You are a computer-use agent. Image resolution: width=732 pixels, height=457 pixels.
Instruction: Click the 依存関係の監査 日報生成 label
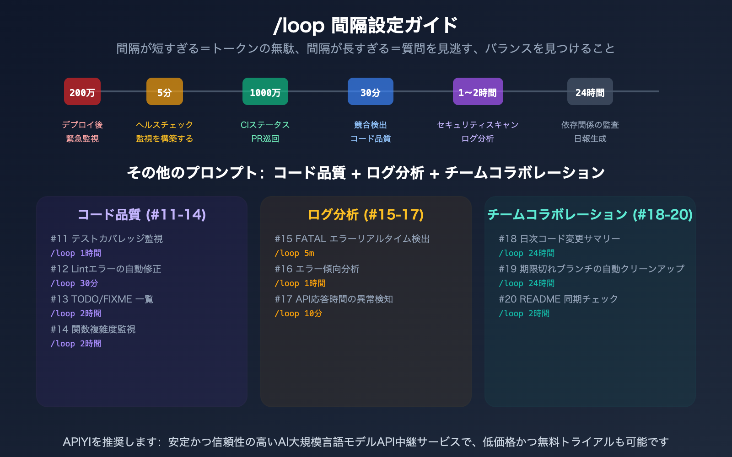point(590,131)
